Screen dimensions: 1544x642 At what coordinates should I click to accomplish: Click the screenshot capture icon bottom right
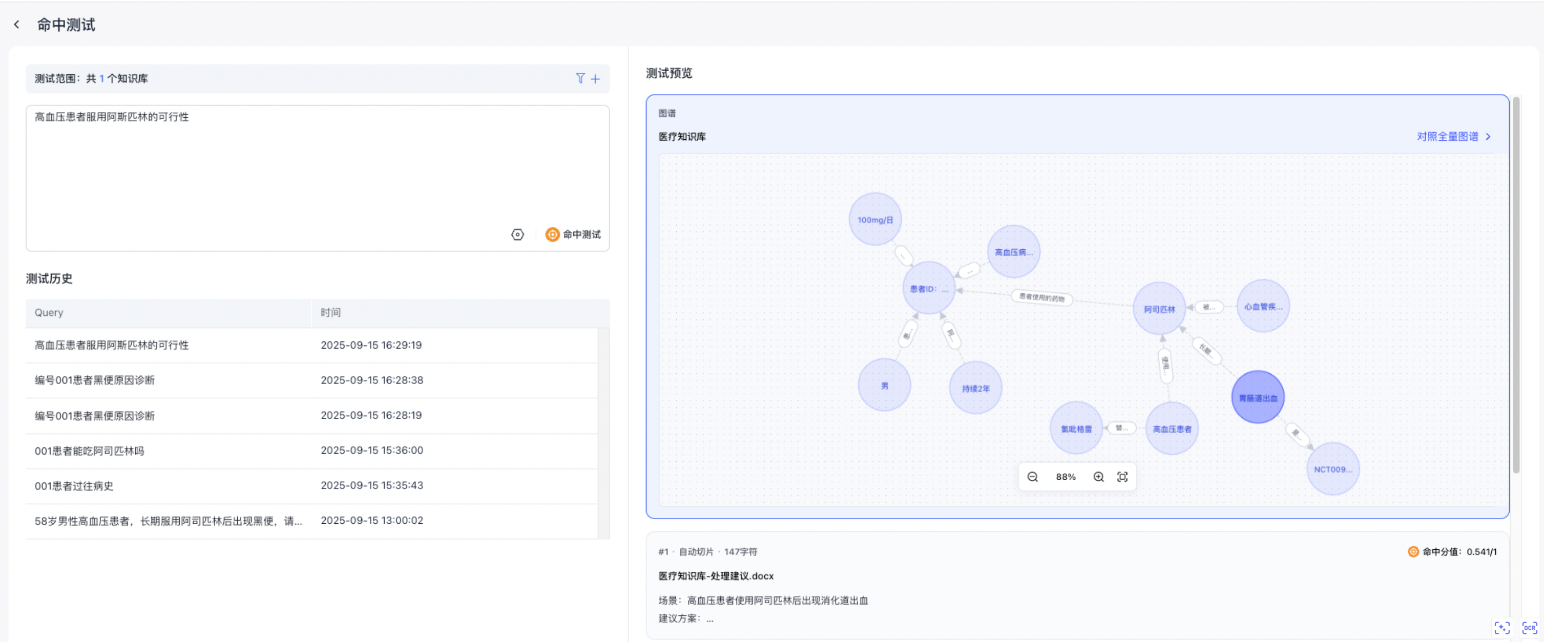coord(1501,628)
